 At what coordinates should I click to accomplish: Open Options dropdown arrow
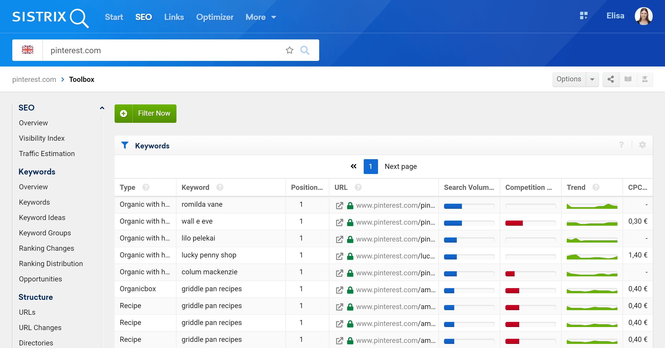click(x=592, y=79)
